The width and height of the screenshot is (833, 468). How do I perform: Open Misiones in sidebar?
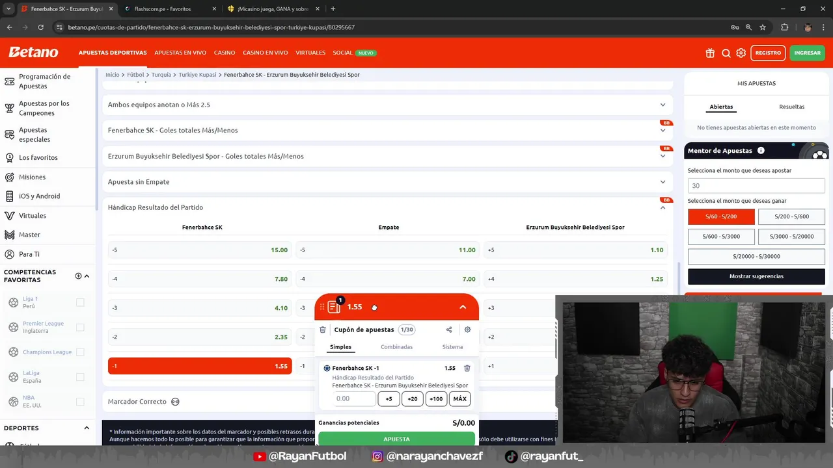[32, 177]
